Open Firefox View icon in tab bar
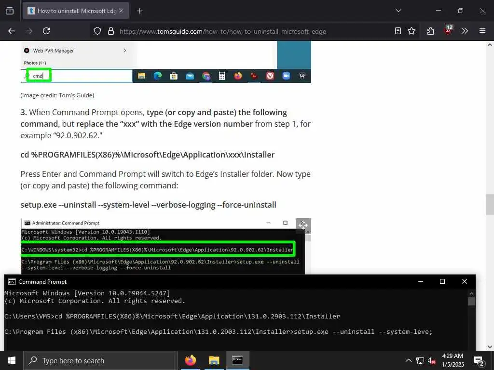This screenshot has width=494, height=370. pyautogui.click(x=10, y=11)
